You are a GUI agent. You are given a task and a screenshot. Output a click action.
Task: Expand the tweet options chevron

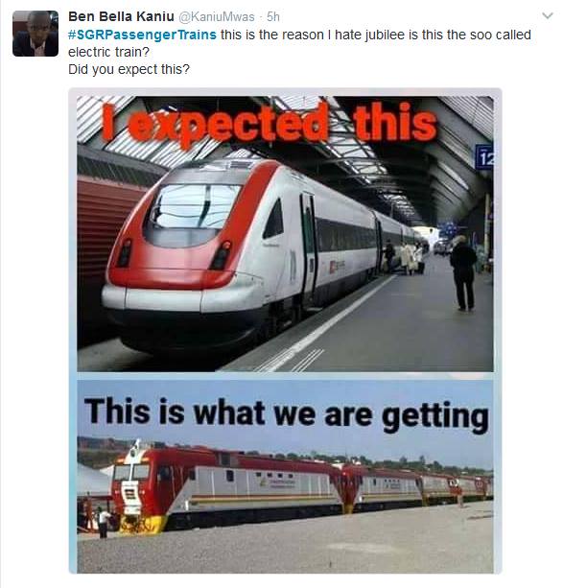tap(548, 15)
